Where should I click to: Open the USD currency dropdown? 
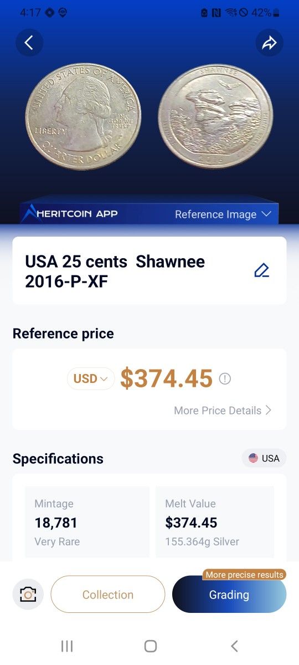(x=91, y=378)
